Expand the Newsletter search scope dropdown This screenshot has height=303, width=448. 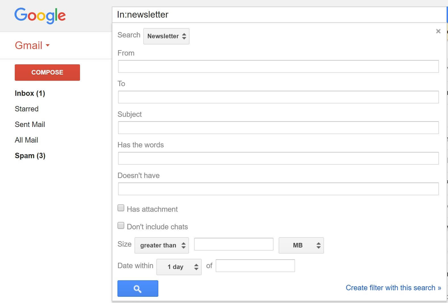[166, 36]
